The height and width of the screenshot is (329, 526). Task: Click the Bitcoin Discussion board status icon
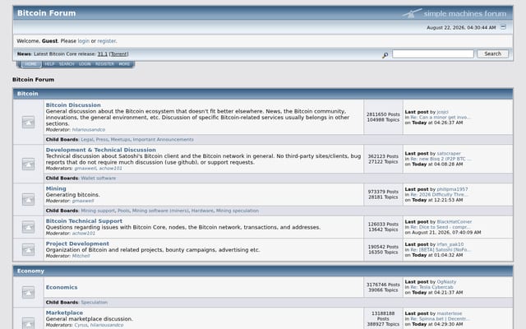tap(28, 123)
